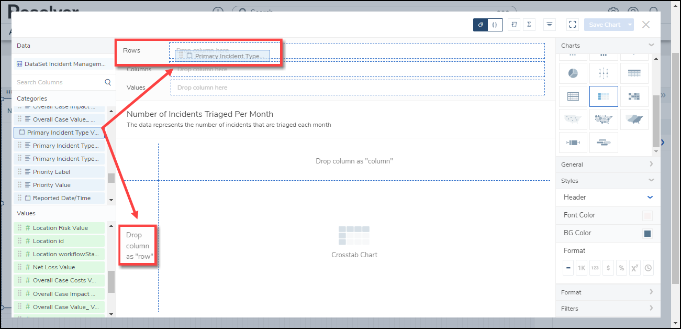Viewport: 681px width, 329px height.
Task: Click Categories list scroll-up arrow
Action: [x=111, y=111]
